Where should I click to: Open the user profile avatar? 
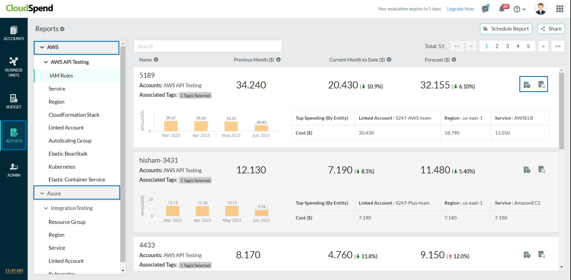[540, 9]
